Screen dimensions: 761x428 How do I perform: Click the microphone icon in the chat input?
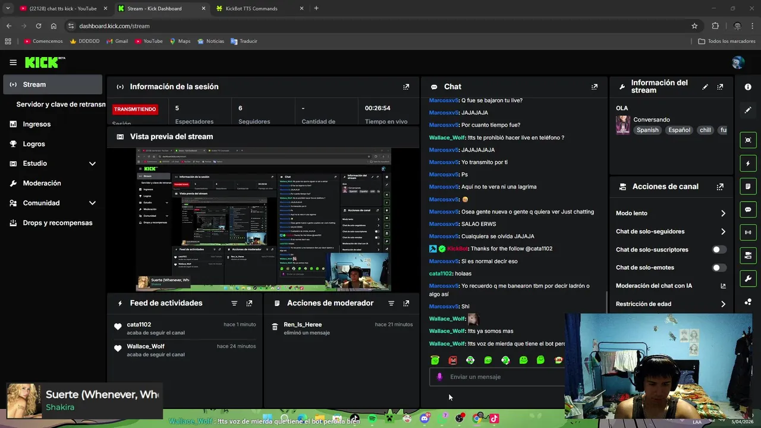pos(440,377)
